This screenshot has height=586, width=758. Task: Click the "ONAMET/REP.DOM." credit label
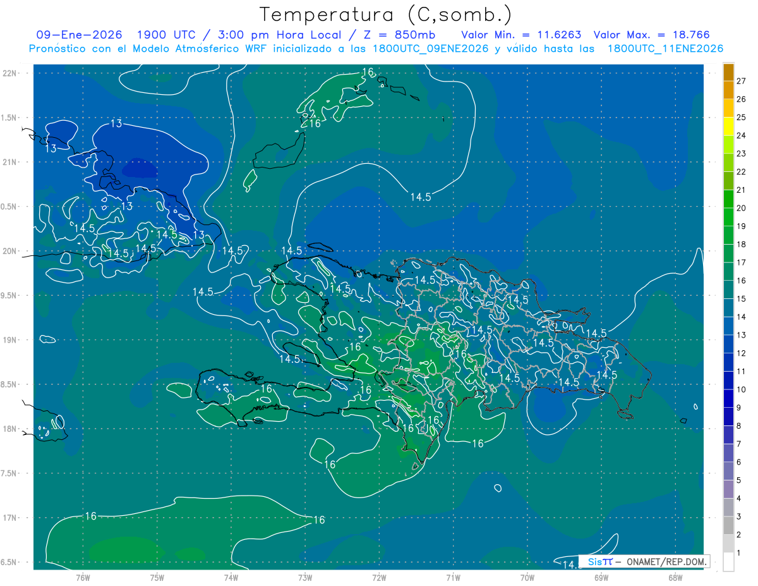(x=666, y=561)
